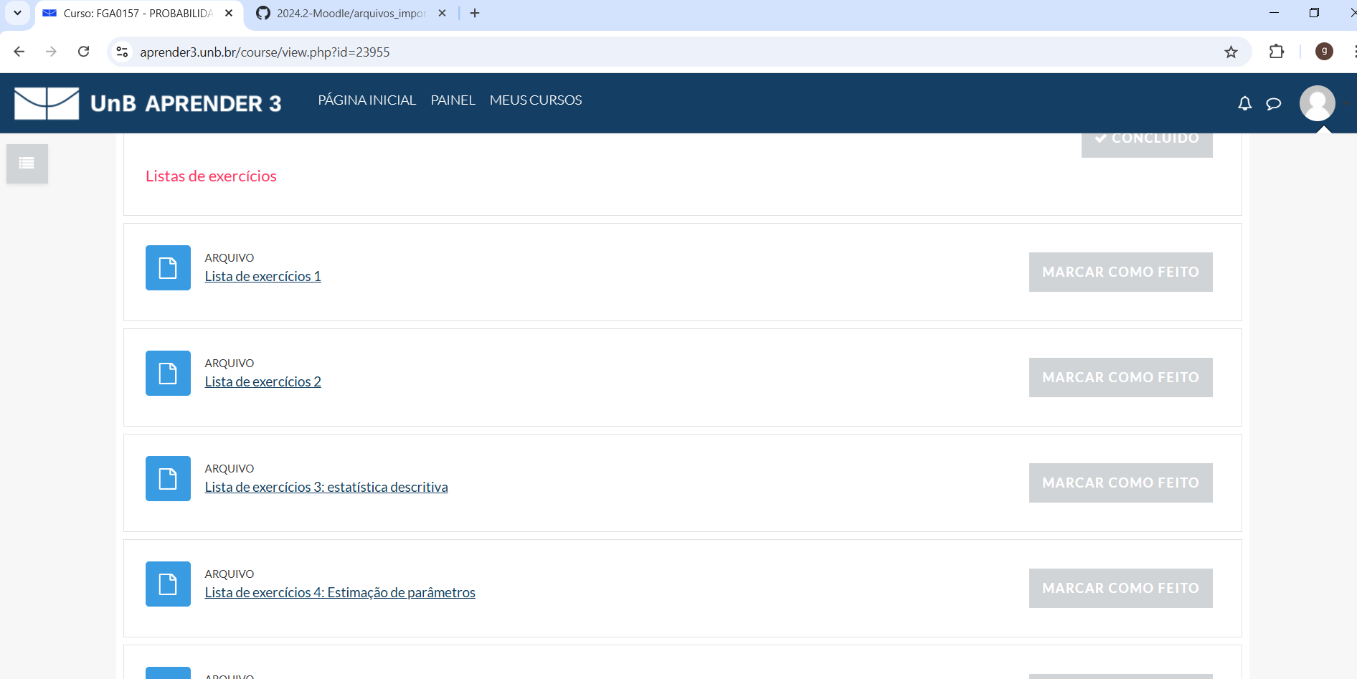The width and height of the screenshot is (1357, 679).
Task: Go back to the previous page
Action: (19, 52)
